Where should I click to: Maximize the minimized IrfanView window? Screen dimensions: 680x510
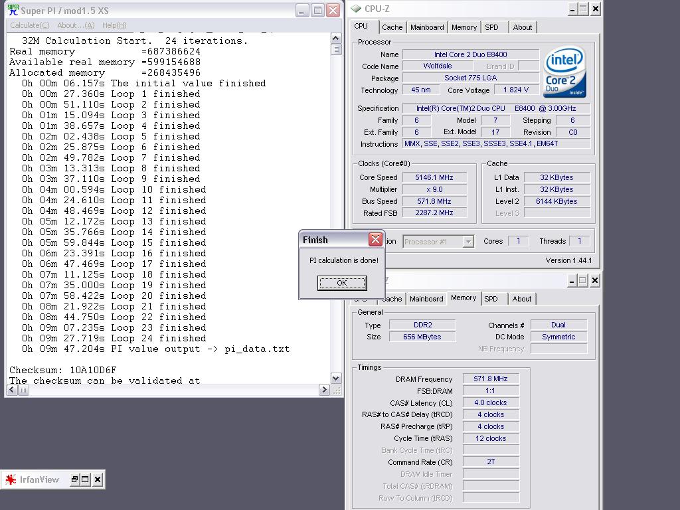click(x=86, y=479)
